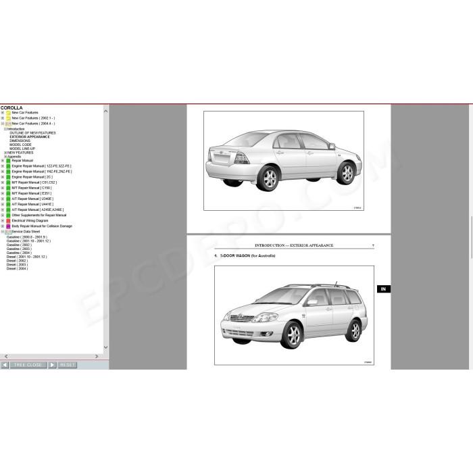Open the DIMENSIONS page
This screenshot has height=473, width=473.
tap(20, 141)
